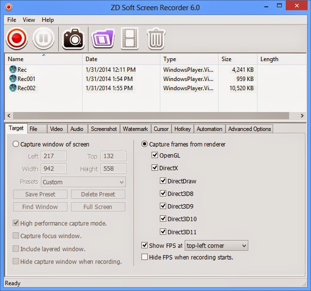311x291 pixels.
Task: Click the Full Screen button
Action: [x=98, y=207]
